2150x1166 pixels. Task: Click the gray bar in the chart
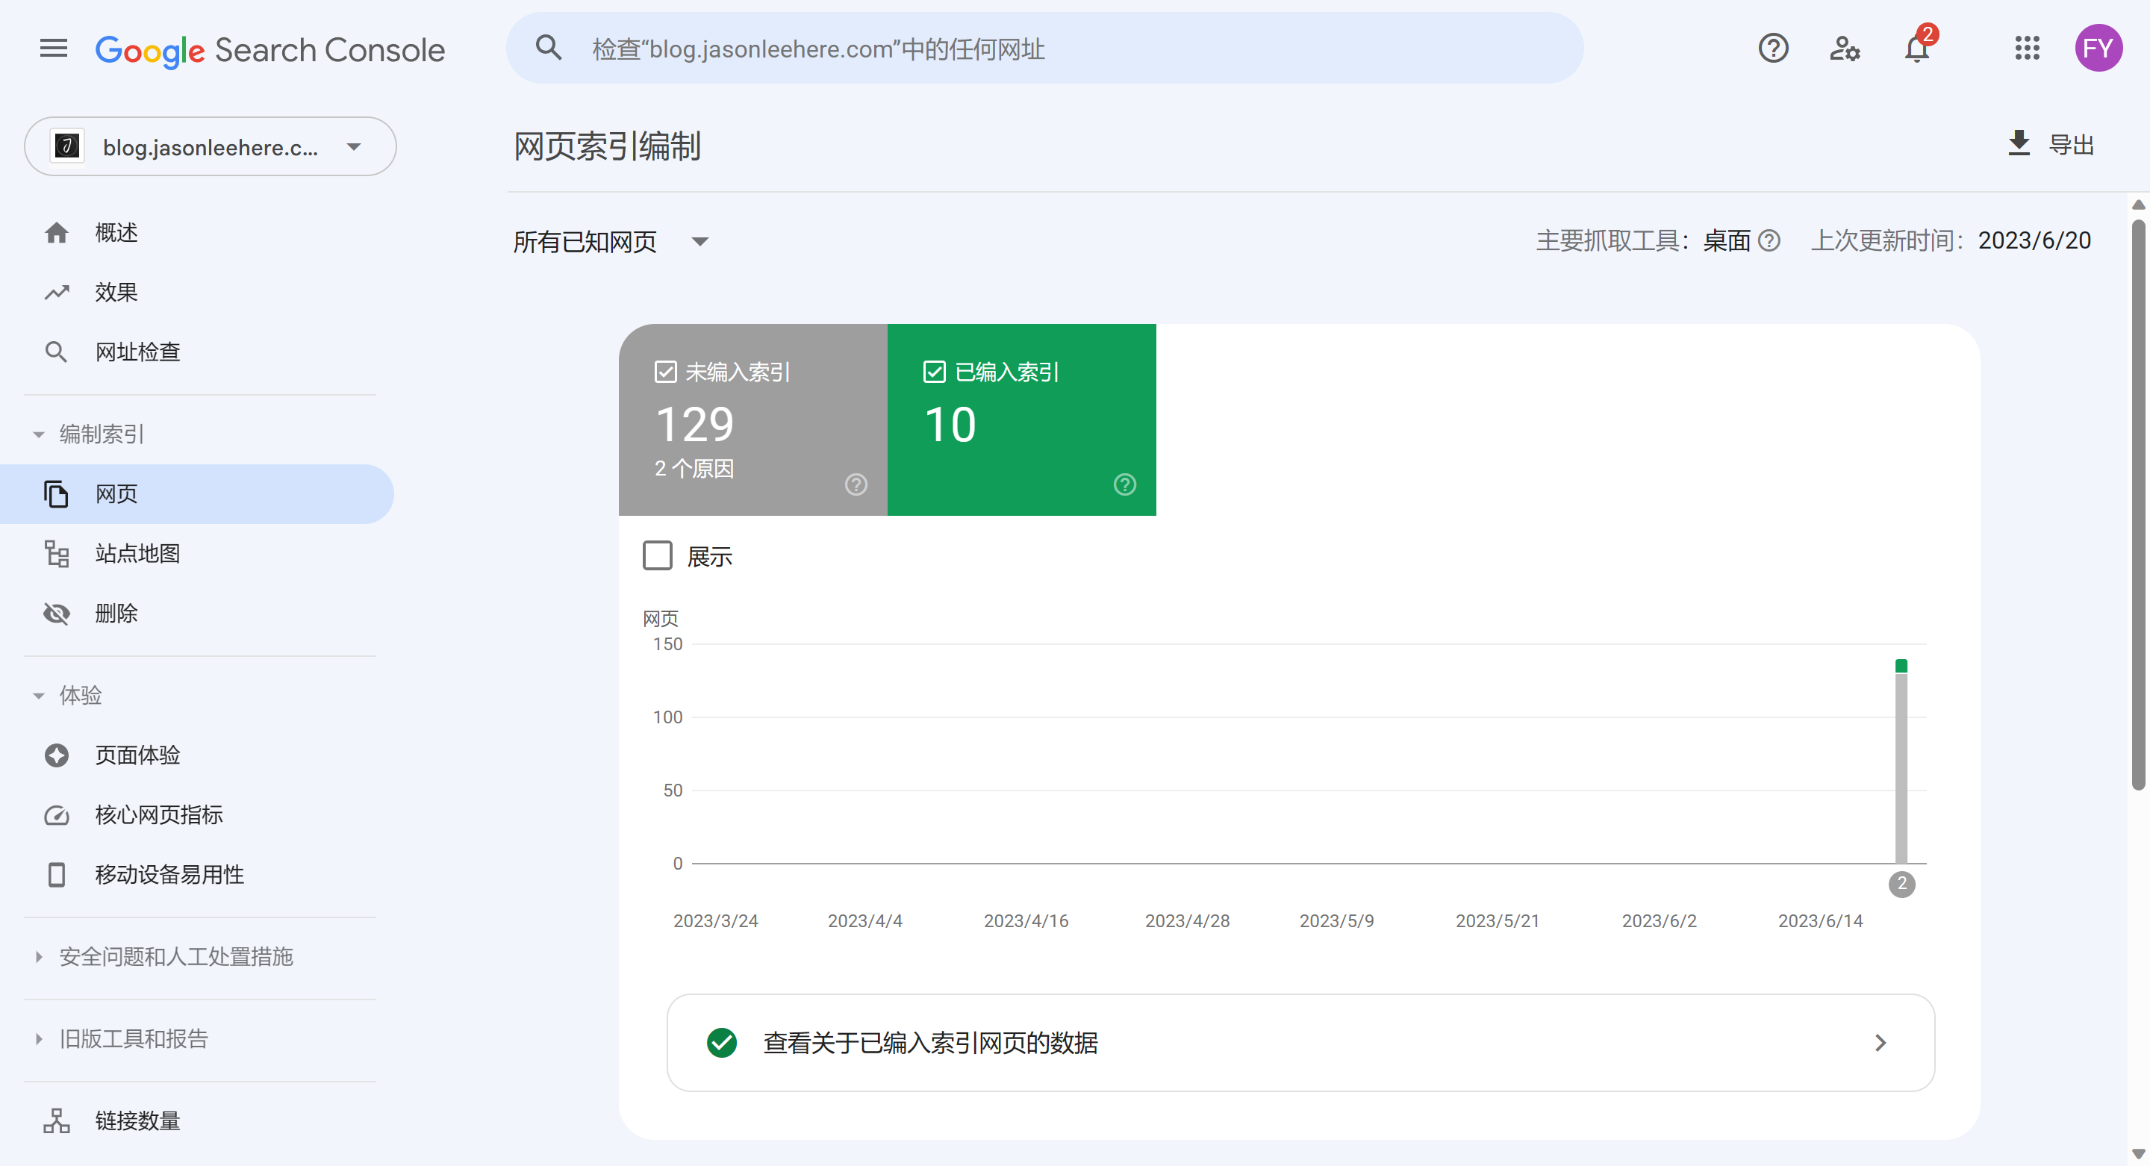coord(1901,768)
